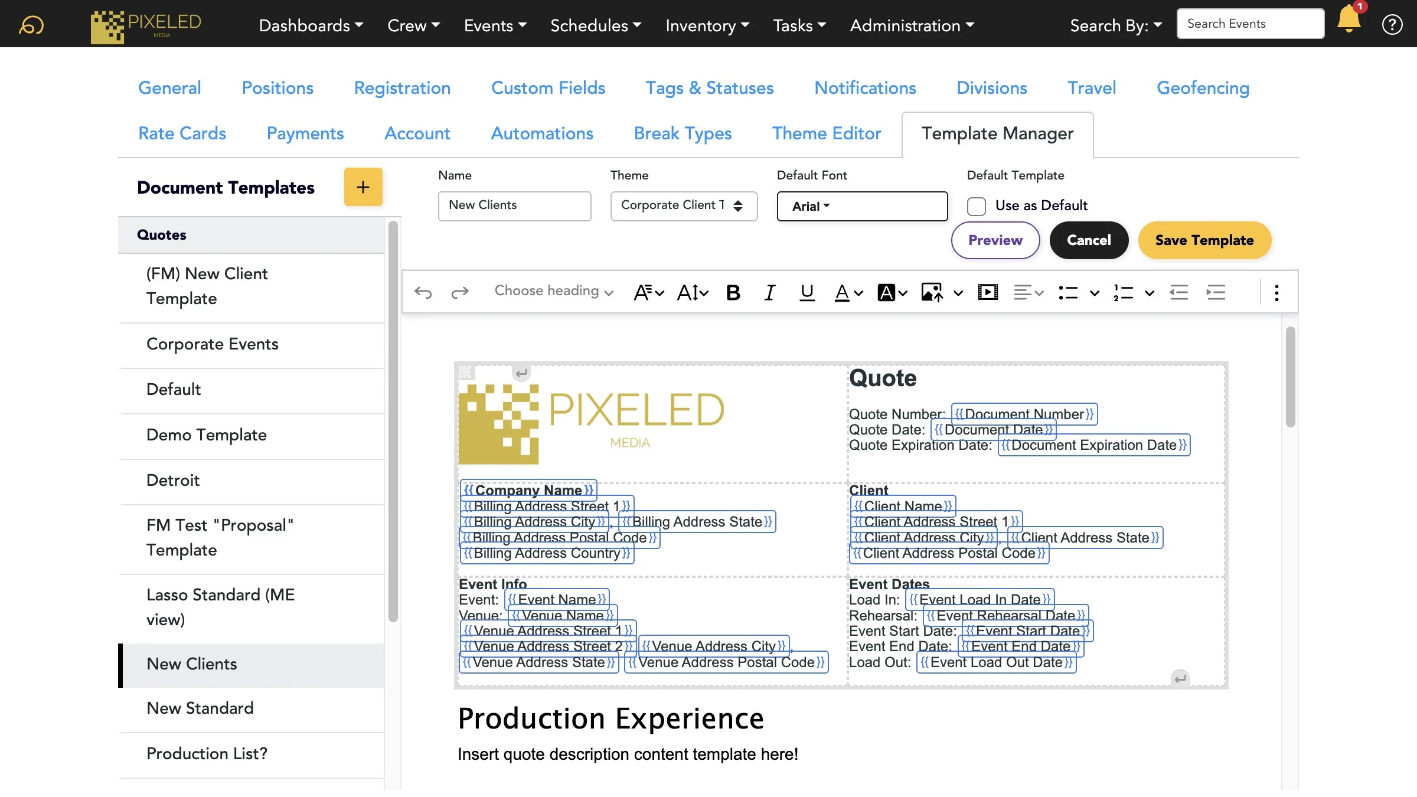Click the undo arrow in editor toolbar
The image size is (1417, 797).
[423, 292]
